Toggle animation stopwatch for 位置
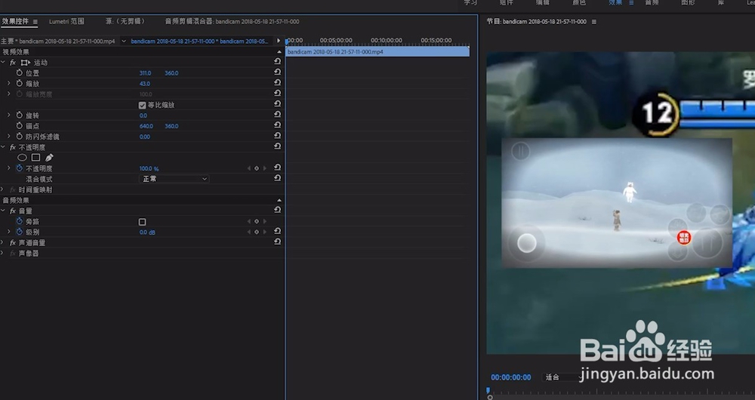The width and height of the screenshot is (755, 400). coord(20,72)
